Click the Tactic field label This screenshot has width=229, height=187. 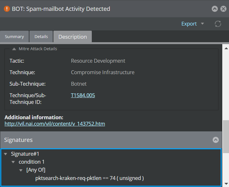(x=17, y=61)
